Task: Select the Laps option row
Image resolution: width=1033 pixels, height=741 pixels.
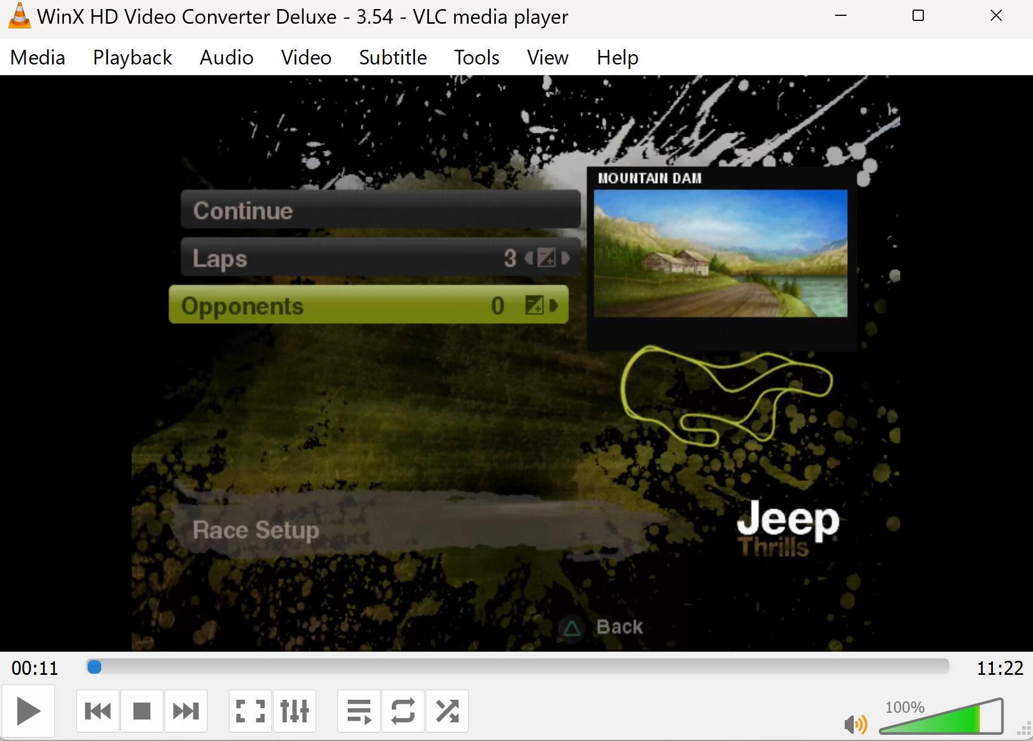Action: (381, 257)
